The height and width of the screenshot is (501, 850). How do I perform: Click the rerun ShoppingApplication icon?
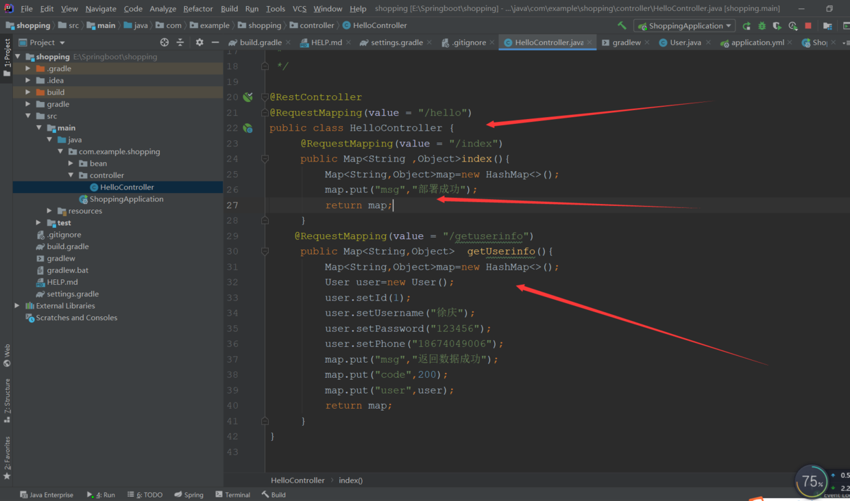[746, 26]
